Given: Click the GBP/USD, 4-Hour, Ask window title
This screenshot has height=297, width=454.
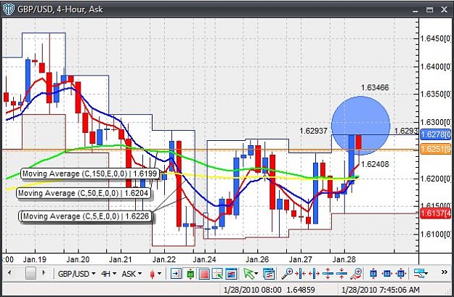Looking at the screenshot, I should click(x=60, y=9).
